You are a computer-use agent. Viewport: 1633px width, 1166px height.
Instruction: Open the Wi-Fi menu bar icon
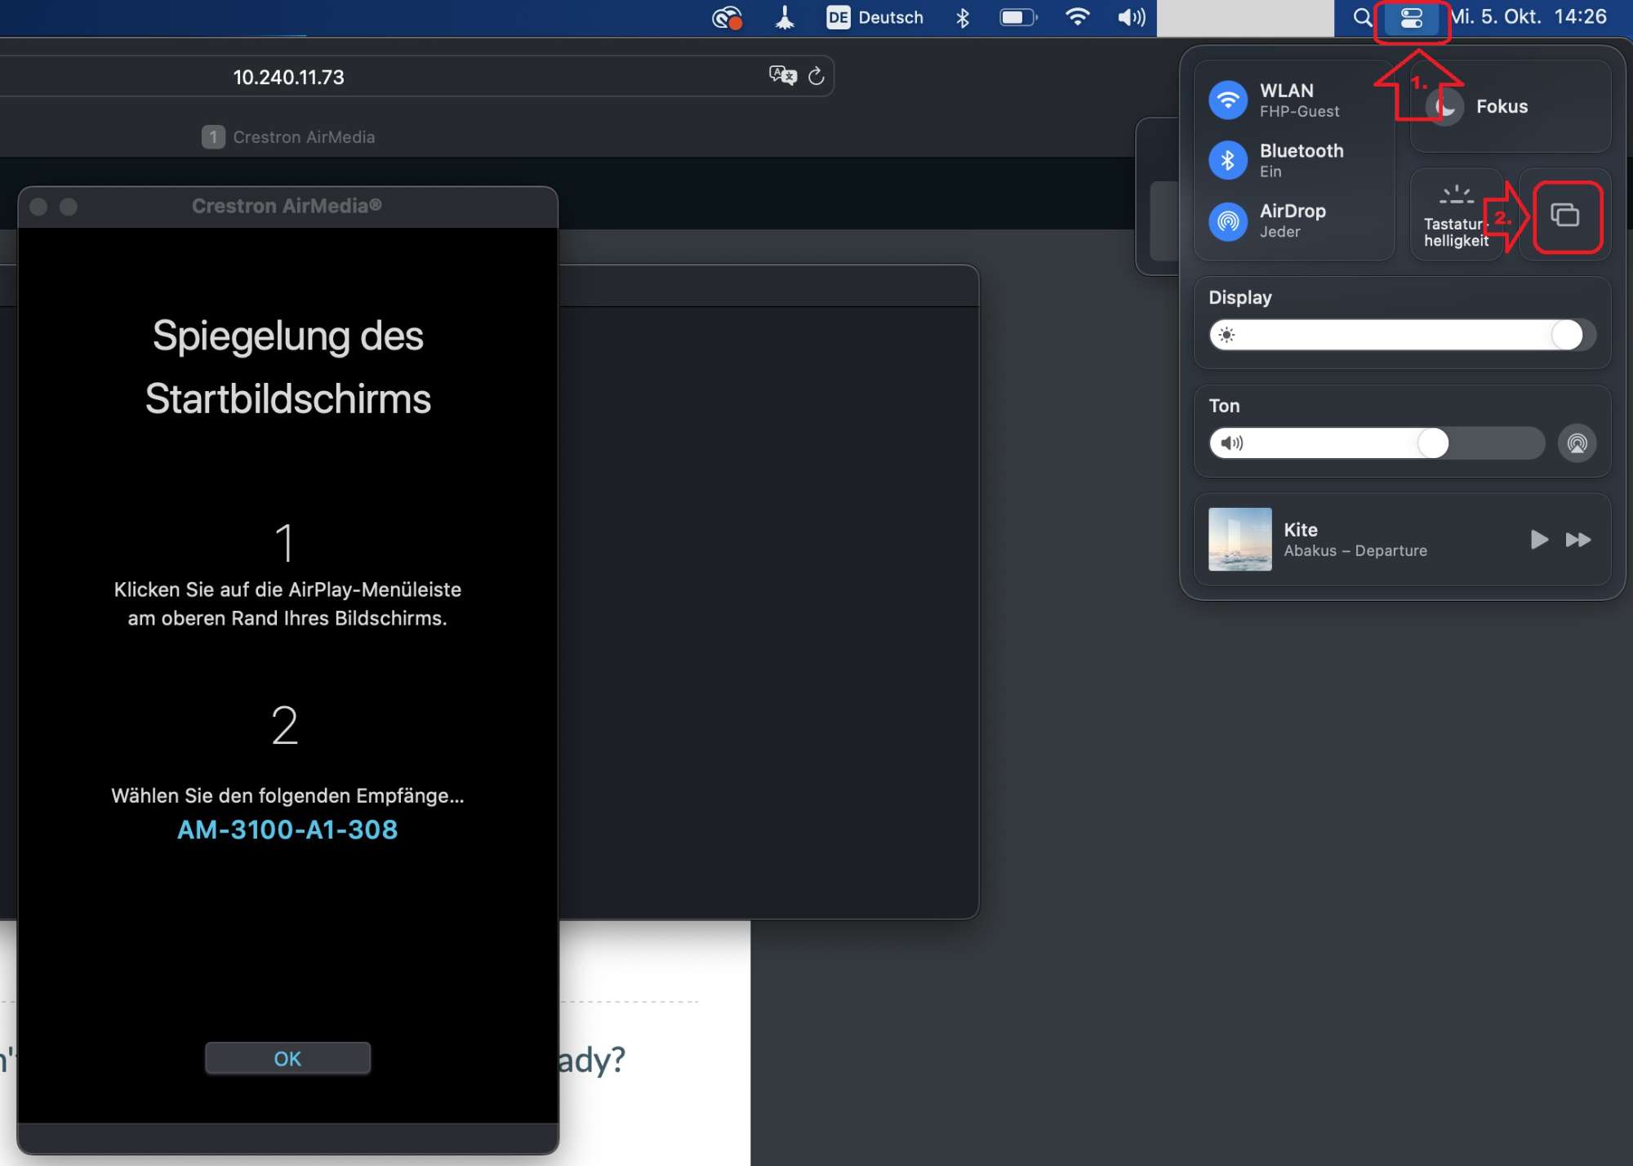pos(1078,17)
